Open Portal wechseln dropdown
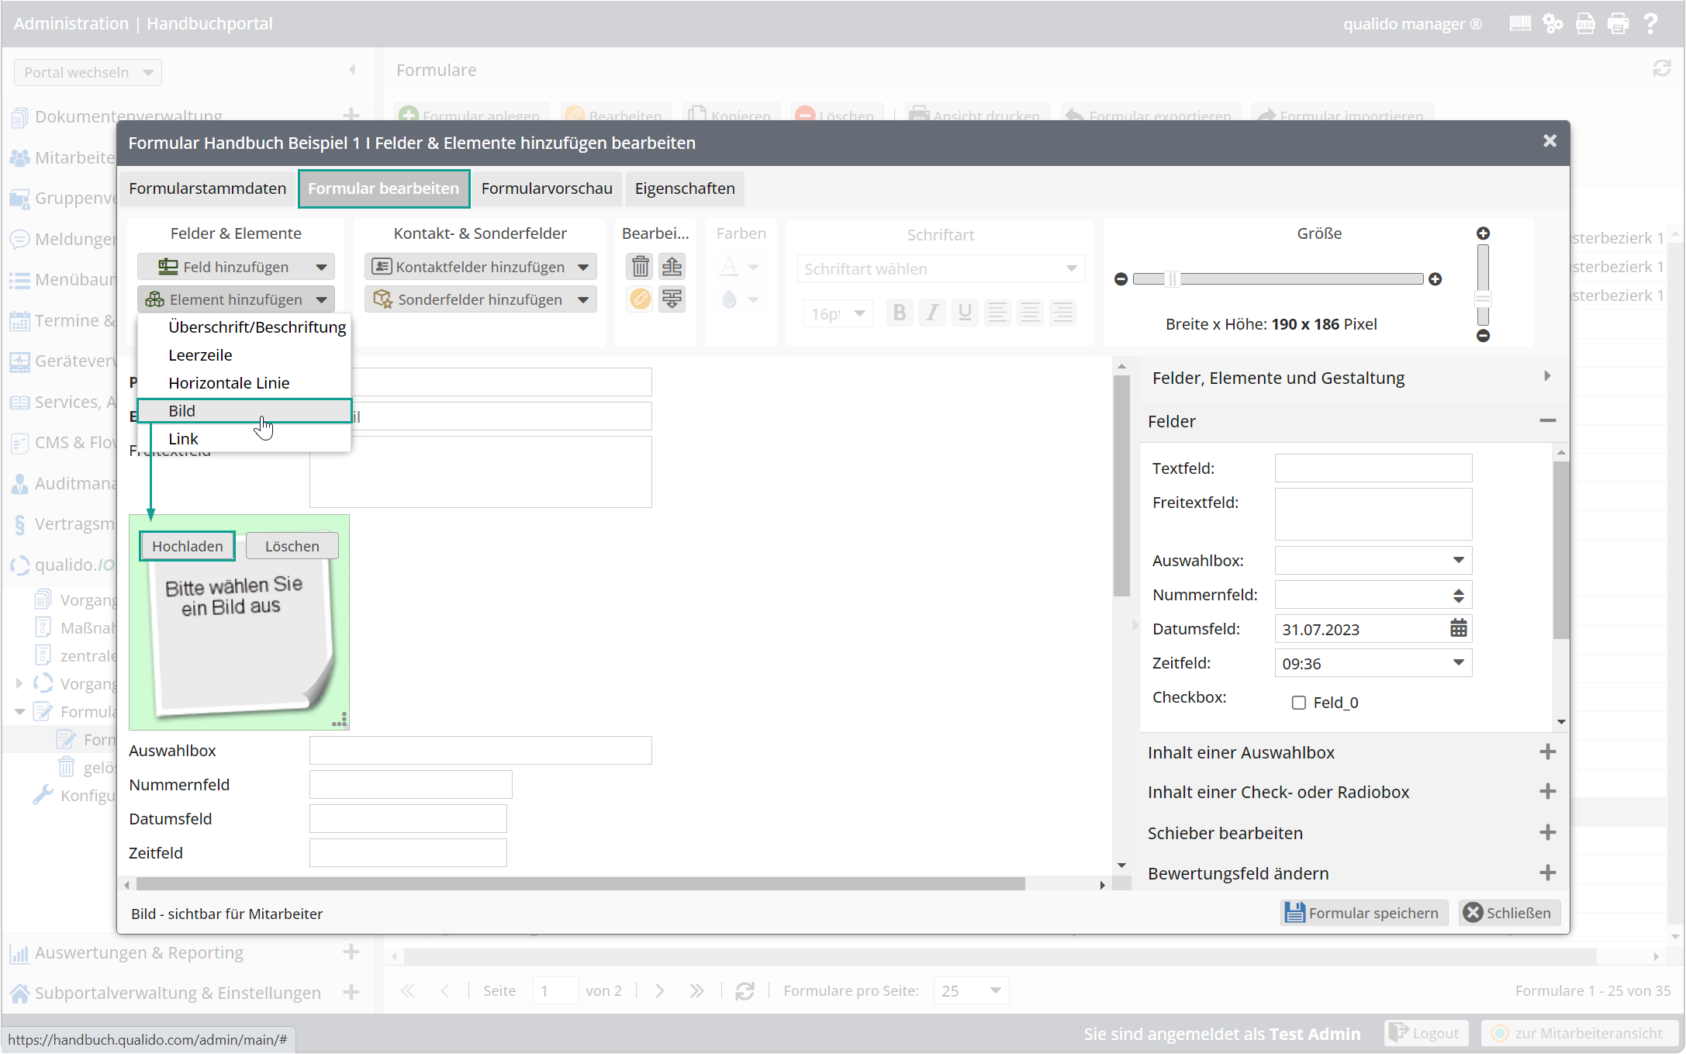1686x1054 pixels. [x=88, y=72]
